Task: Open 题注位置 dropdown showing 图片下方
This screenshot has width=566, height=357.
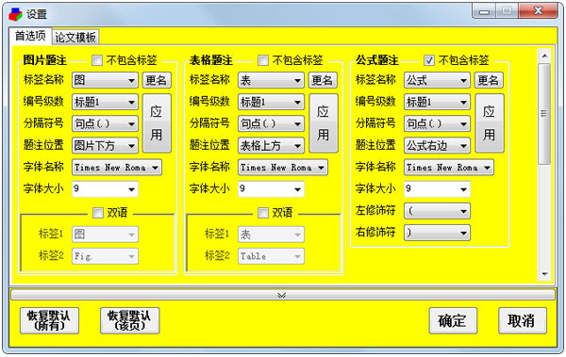Action: click(105, 146)
